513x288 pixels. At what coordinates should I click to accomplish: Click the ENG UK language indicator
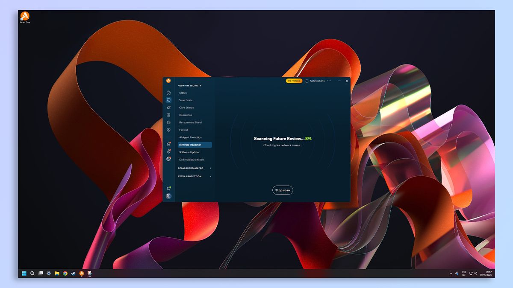pos(464,273)
